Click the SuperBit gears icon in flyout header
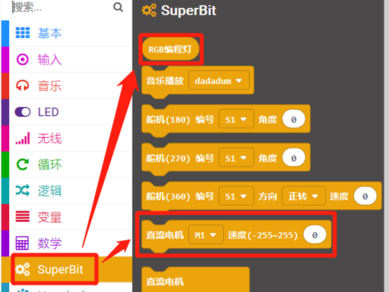389x292 pixels. tap(149, 11)
